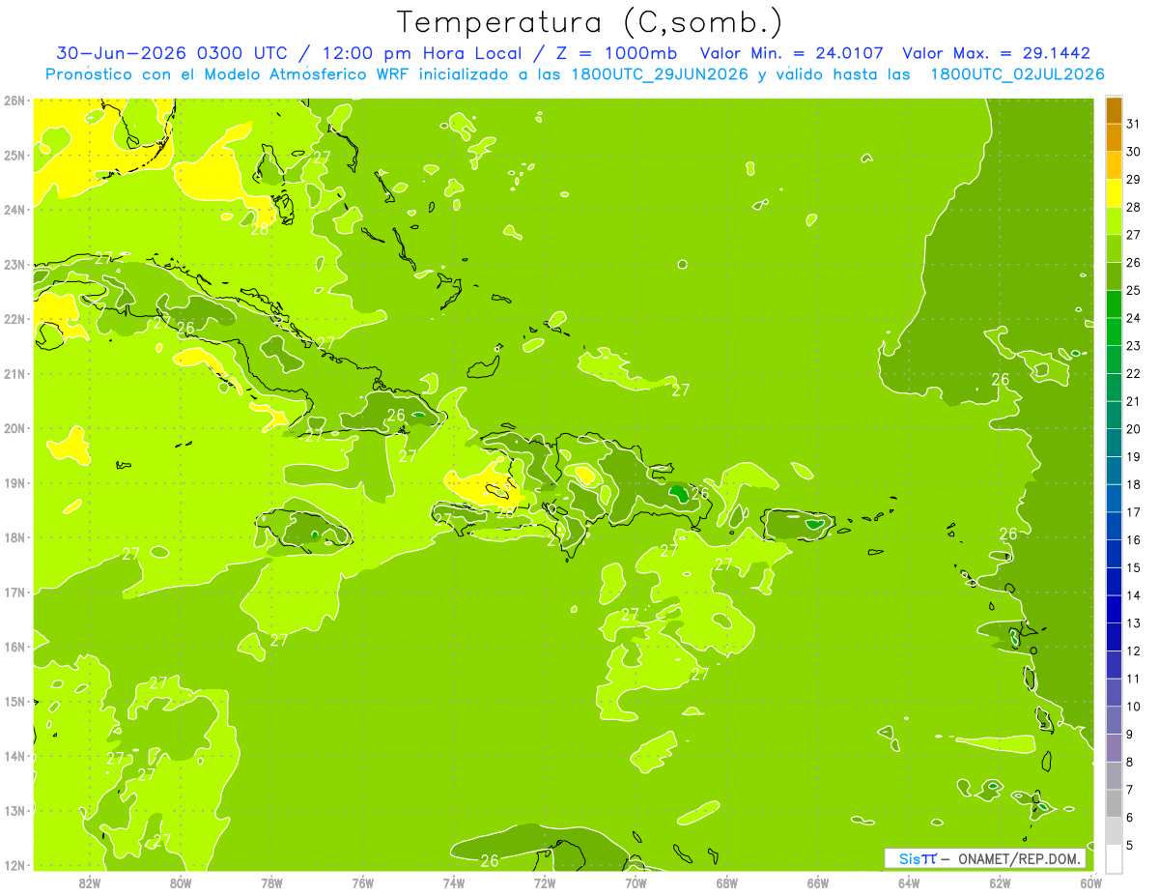Click the color scale value '10'
Screen dimensions: 1159x896
point(1134,707)
